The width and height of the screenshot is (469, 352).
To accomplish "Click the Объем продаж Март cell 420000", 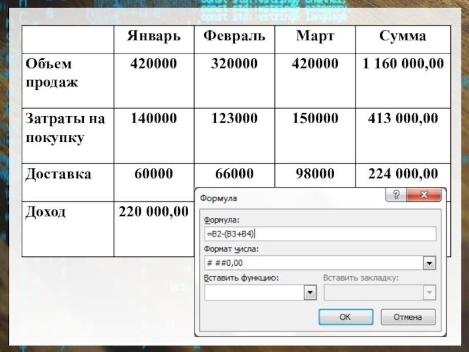I will (315, 81).
